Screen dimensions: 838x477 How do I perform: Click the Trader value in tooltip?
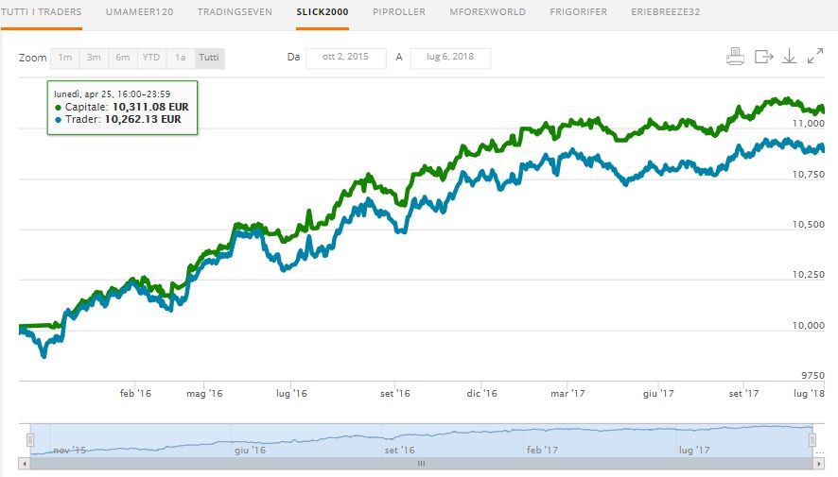coord(143,119)
